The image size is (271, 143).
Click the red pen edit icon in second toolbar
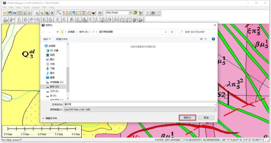point(72,20)
